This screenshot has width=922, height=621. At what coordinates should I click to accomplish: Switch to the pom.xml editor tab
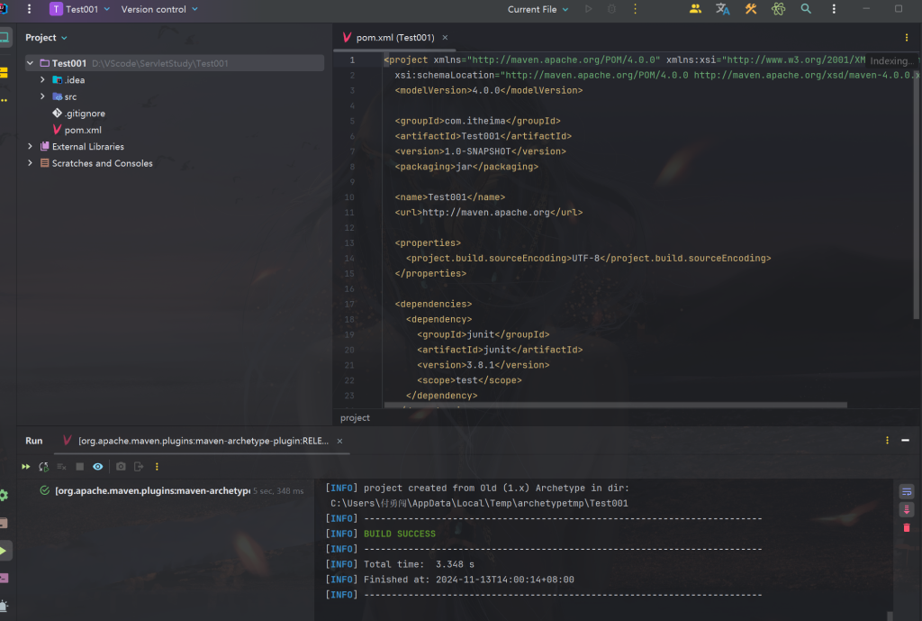(394, 38)
